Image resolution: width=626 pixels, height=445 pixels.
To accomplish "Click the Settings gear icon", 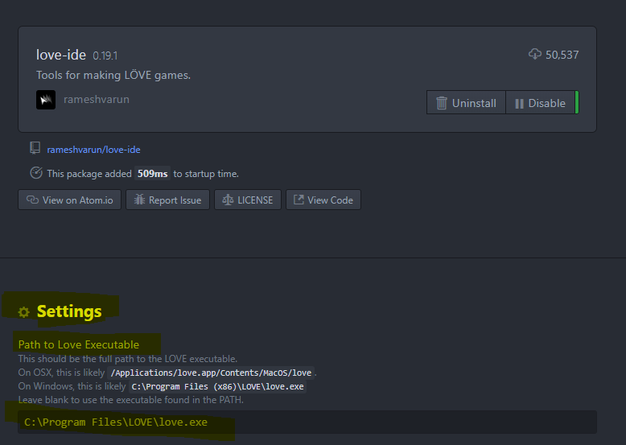I will [24, 312].
